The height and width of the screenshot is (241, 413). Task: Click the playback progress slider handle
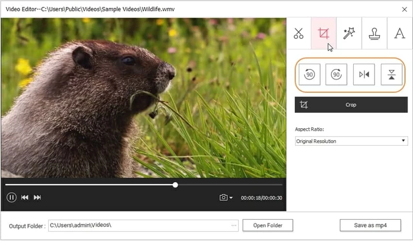click(175, 185)
